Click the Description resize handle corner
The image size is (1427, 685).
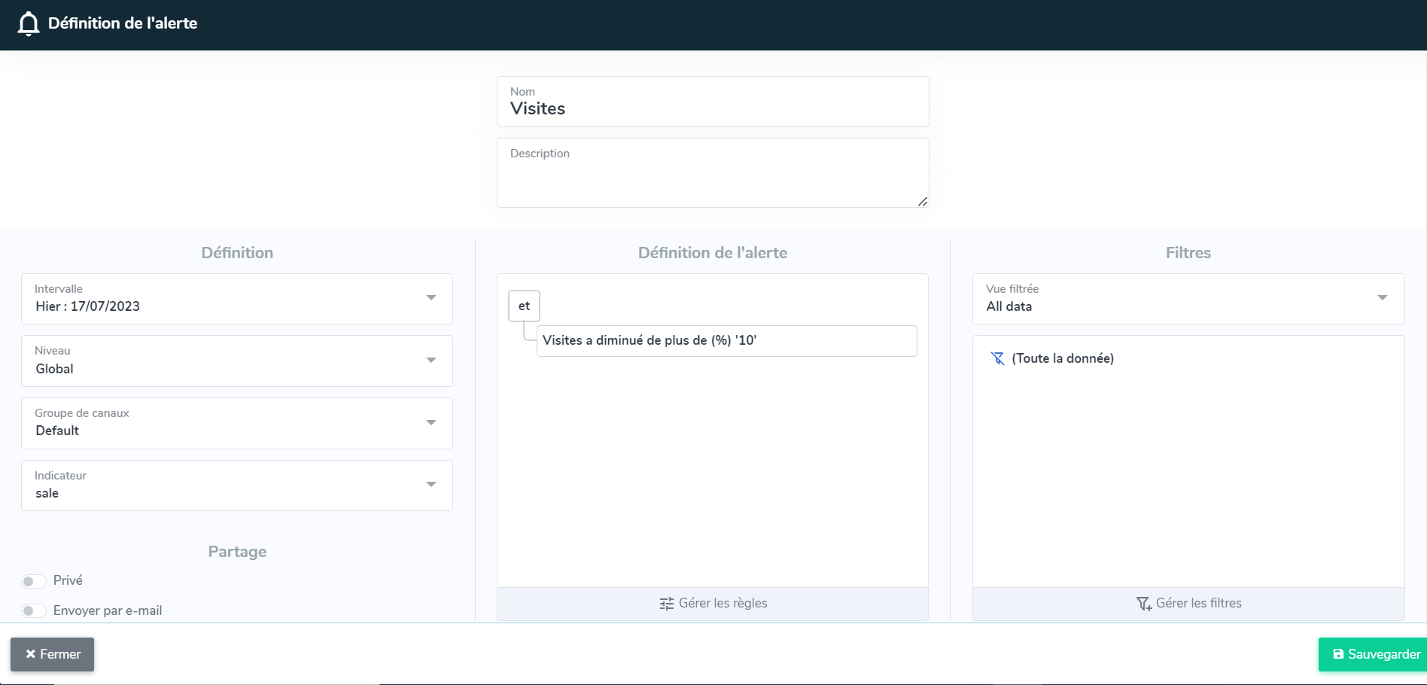pyautogui.click(x=923, y=201)
